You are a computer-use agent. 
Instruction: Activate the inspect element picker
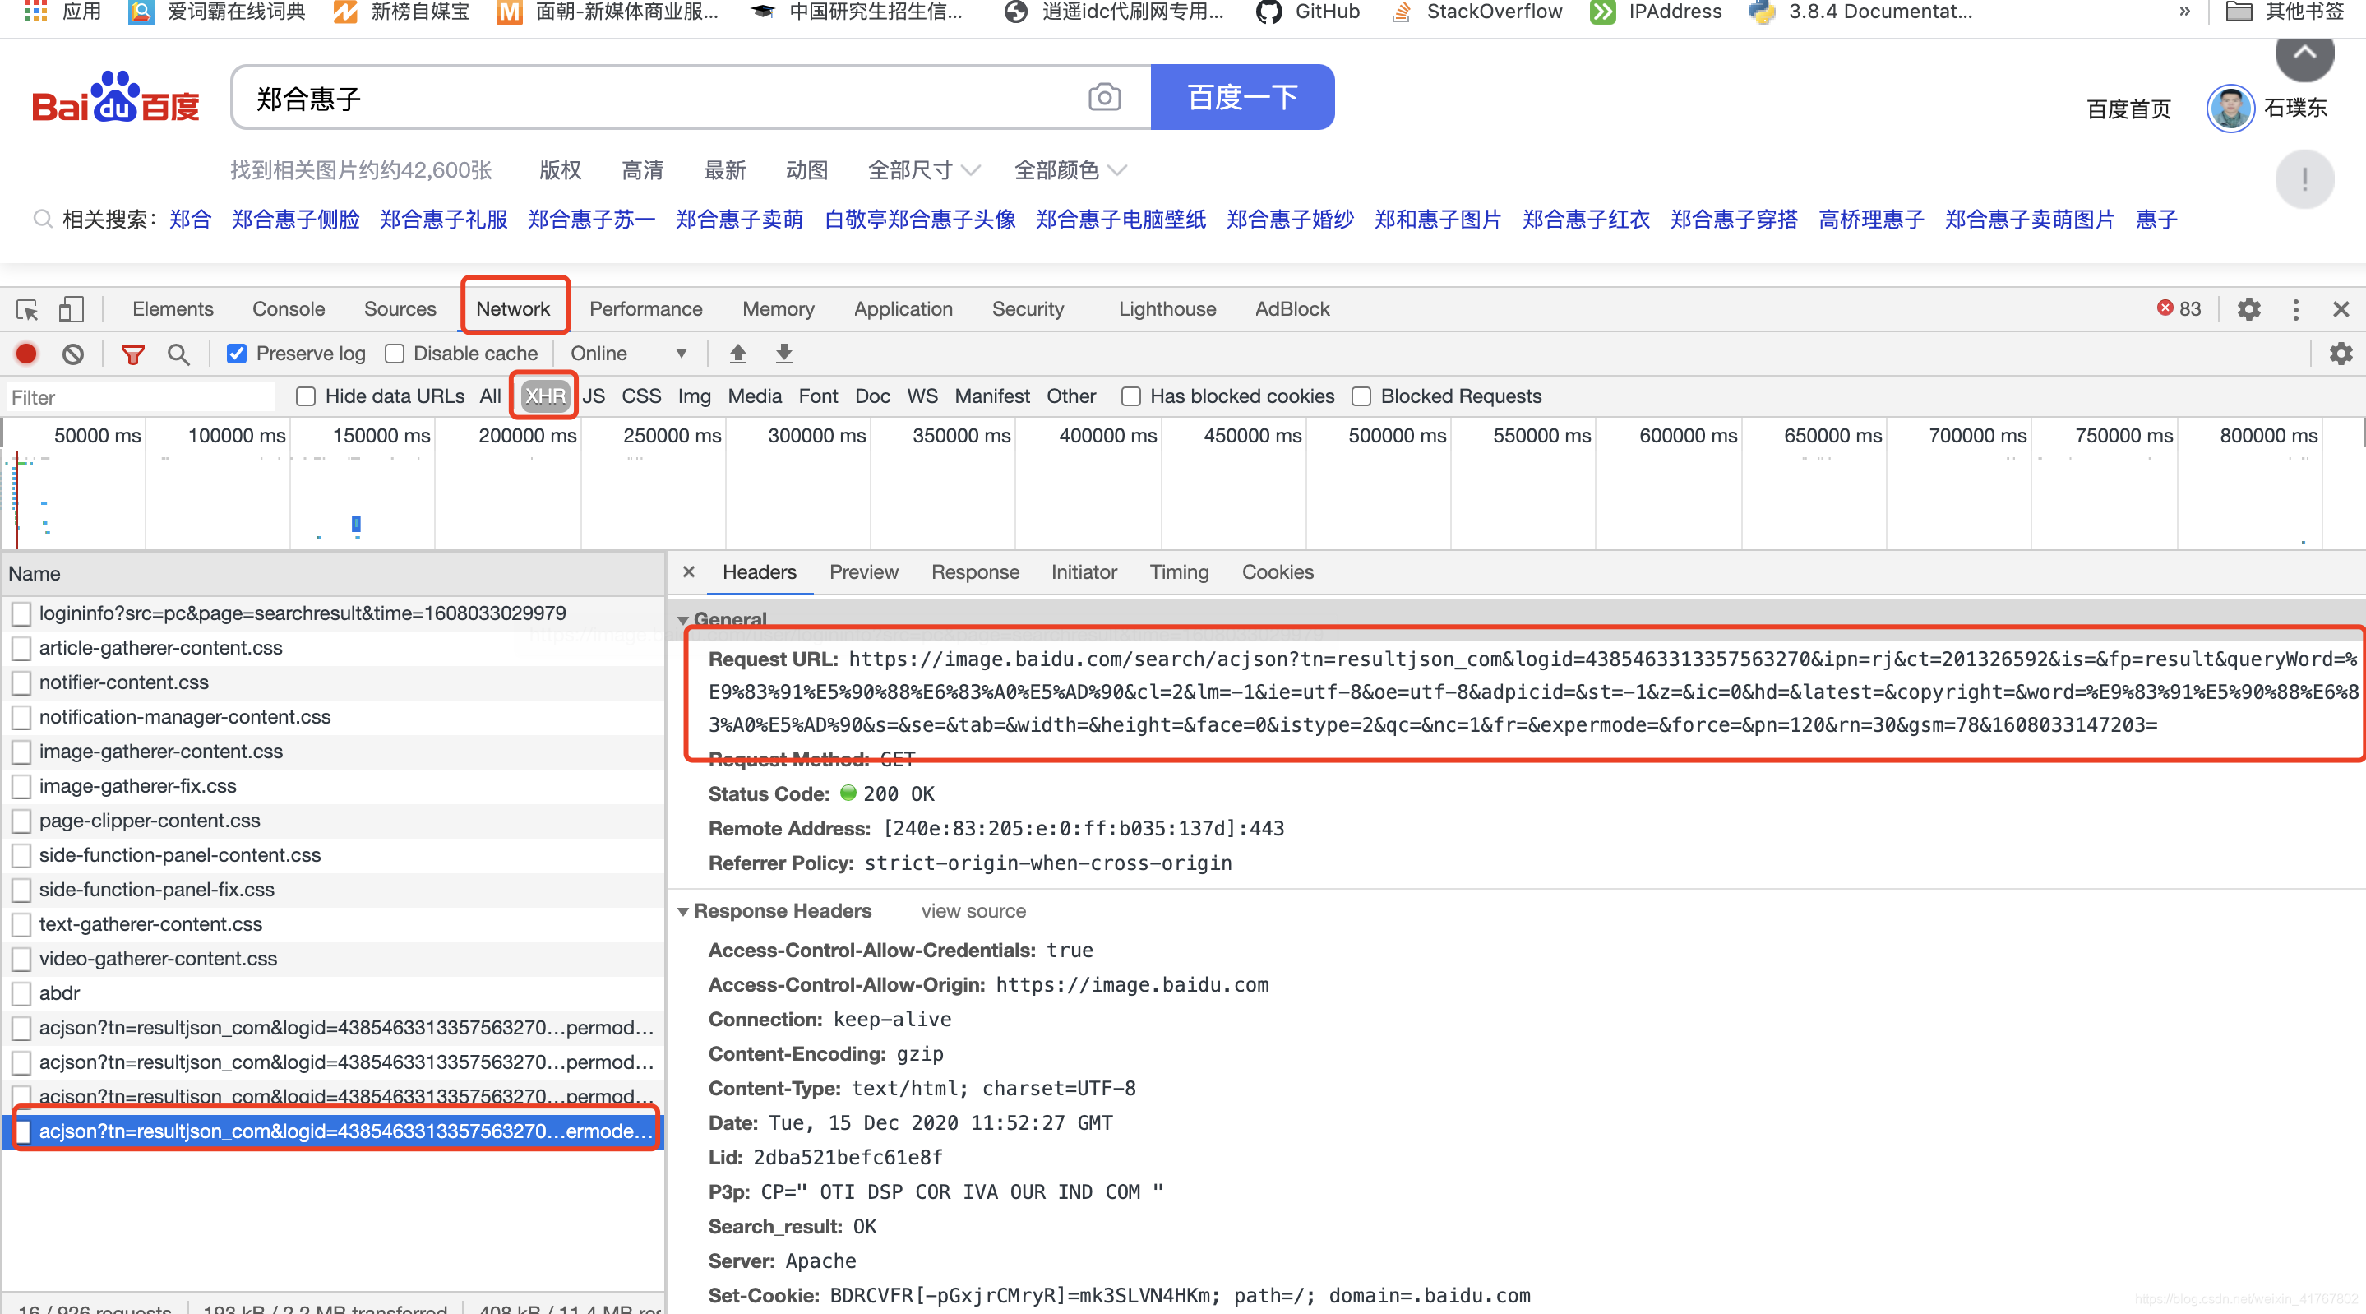click(26, 310)
